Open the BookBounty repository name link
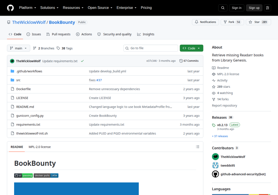Screen dimensions: 278x195 coord(62,22)
